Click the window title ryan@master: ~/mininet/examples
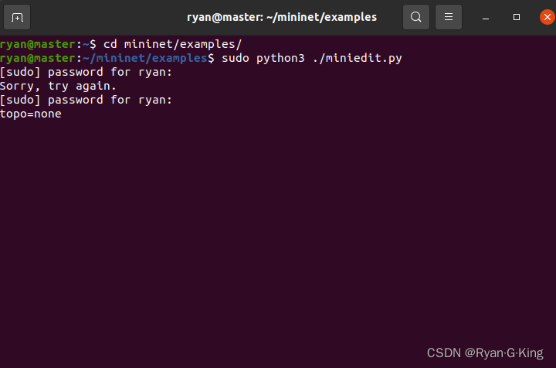The width and height of the screenshot is (556, 368). point(282,17)
